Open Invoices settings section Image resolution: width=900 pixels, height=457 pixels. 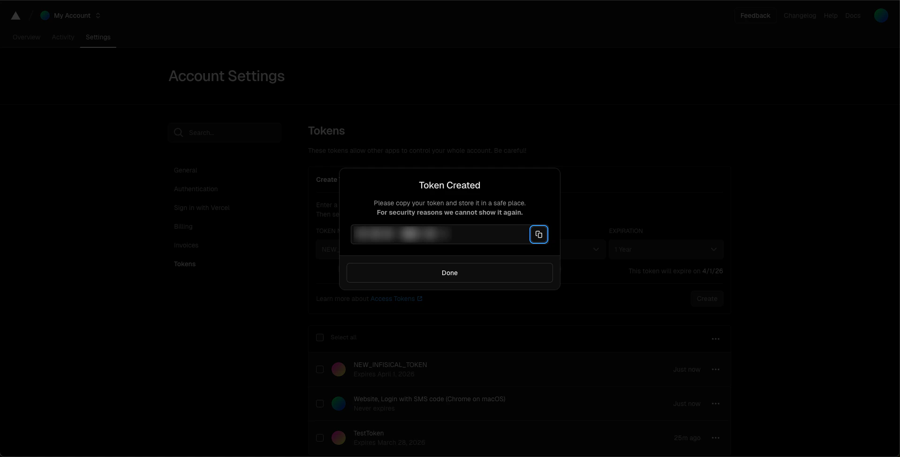point(186,245)
